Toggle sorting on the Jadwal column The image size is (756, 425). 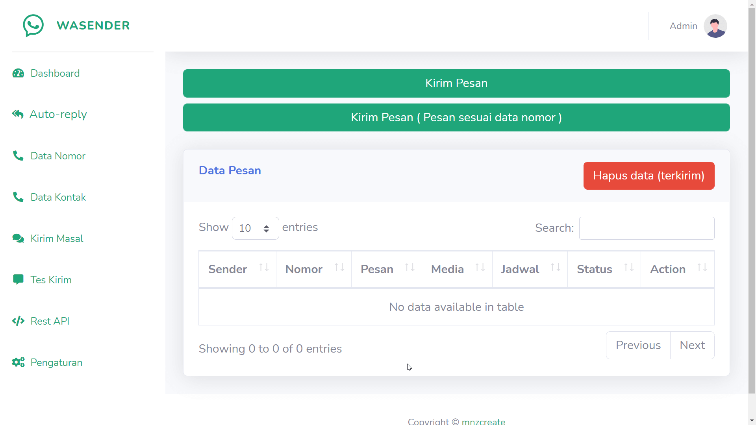tap(556, 267)
